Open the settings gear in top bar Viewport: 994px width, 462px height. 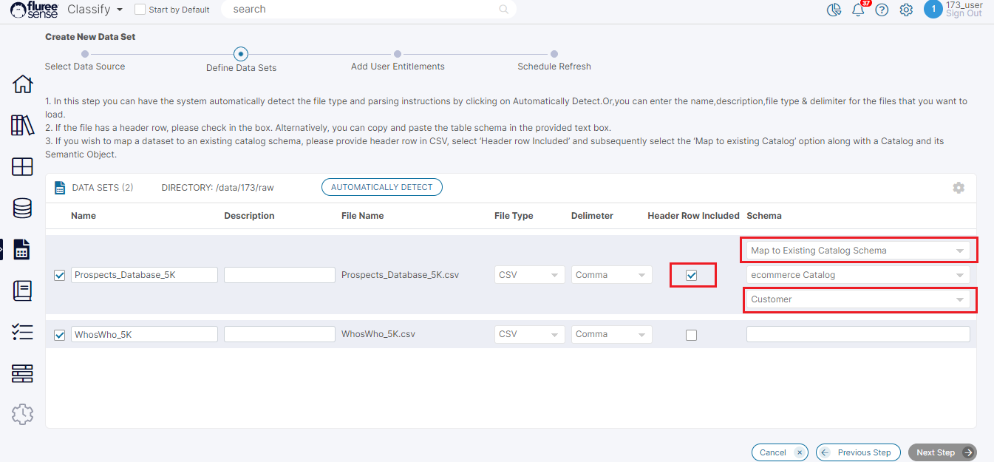906,10
